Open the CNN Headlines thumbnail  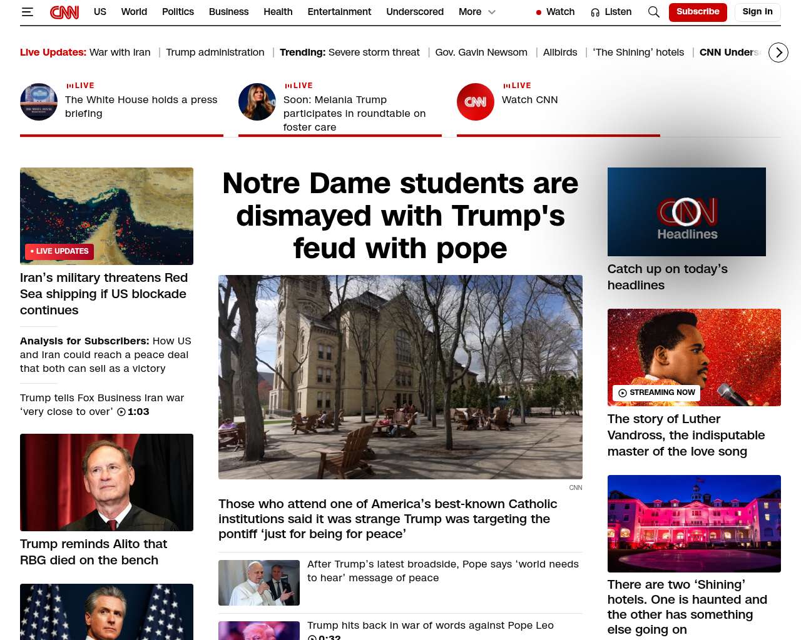pos(686,212)
